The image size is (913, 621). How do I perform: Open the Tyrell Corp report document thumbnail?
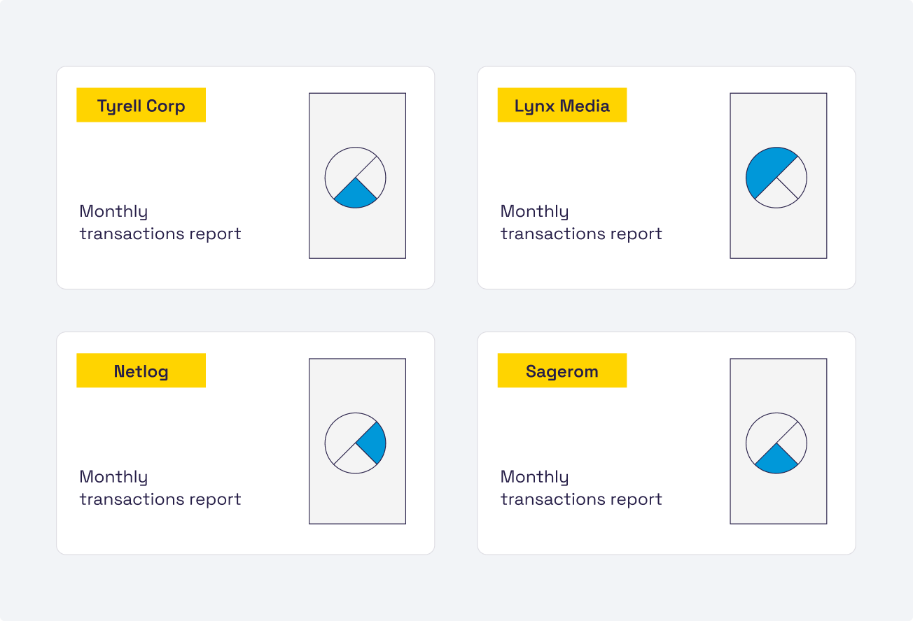click(357, 119)
